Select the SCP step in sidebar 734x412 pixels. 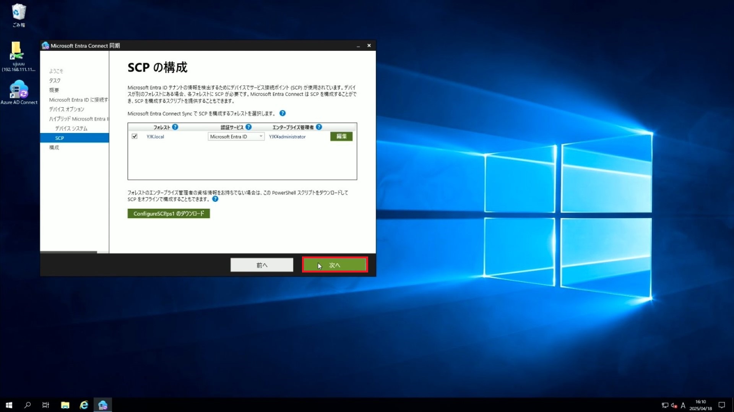click(x=75, y=138)
